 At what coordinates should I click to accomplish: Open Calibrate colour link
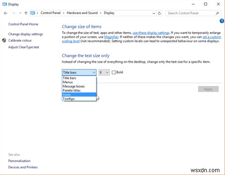pos(20,41)
